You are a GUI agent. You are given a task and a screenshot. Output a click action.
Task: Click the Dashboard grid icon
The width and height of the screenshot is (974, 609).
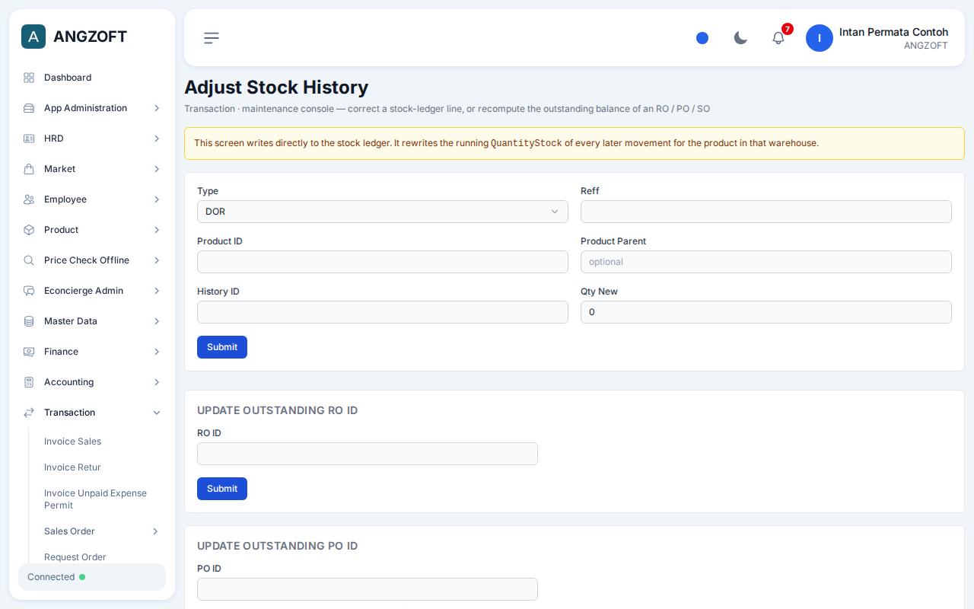pyautogui.click(x=29, y=78)
